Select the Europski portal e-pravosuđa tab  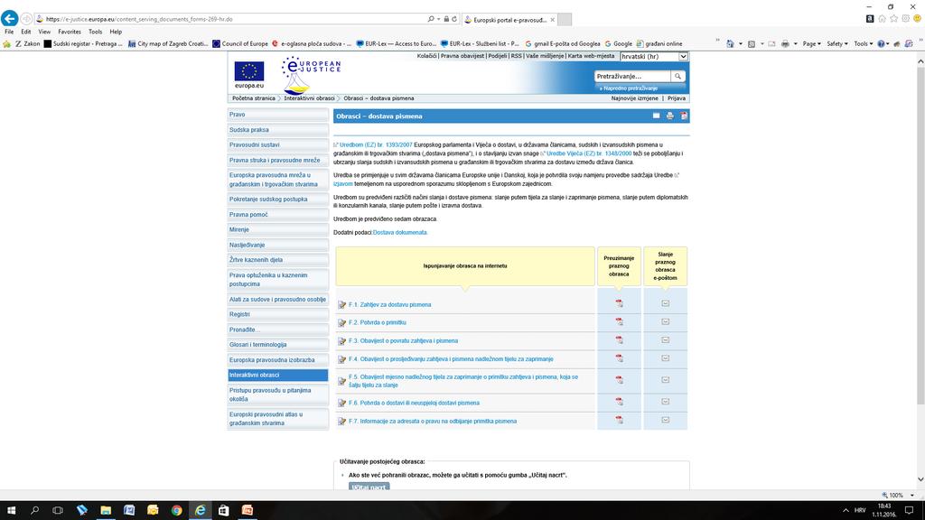tap(509, 20)
